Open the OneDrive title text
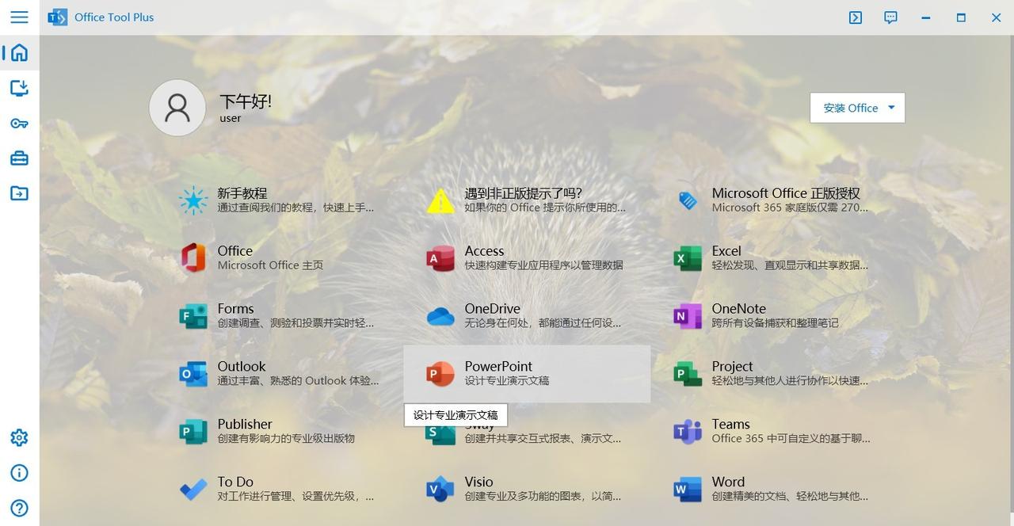1014x526 pixels. (493, 309)
